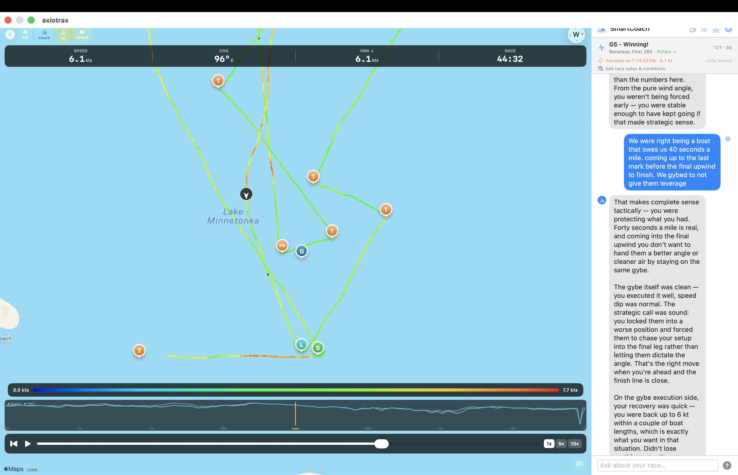738x475 pixels.
Task: Click the Lake Minnetonka map label
Action: 233,216
